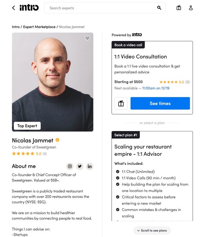Open the gift icon in the header
This screenshot has width=206, height=237.
(x=179, y=8)
